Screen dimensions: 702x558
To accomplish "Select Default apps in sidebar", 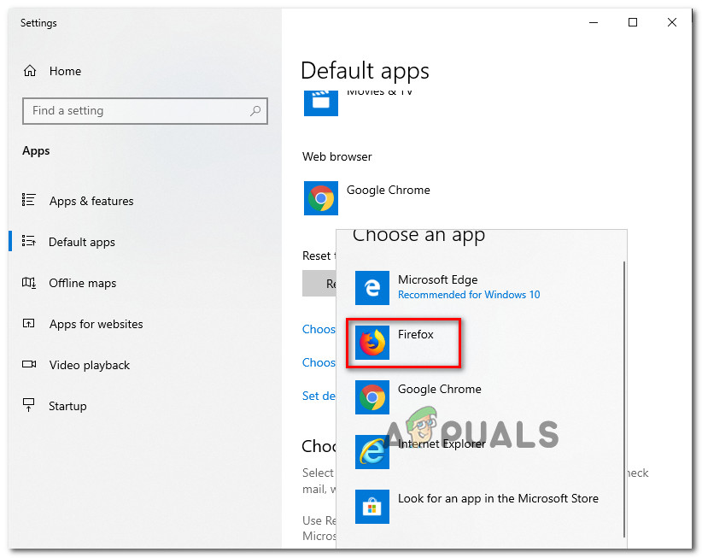I will (82, 243).
